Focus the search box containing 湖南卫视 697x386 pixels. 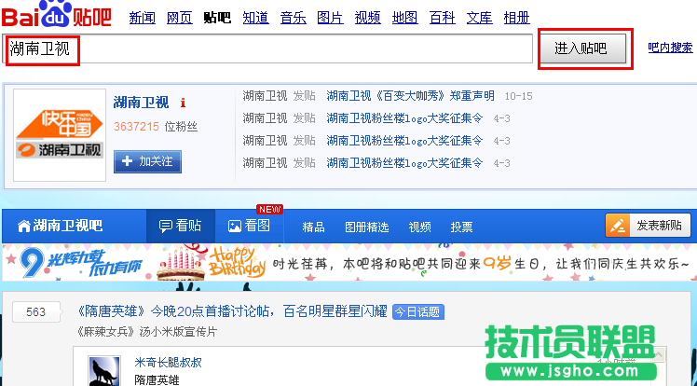click(268, 48)
